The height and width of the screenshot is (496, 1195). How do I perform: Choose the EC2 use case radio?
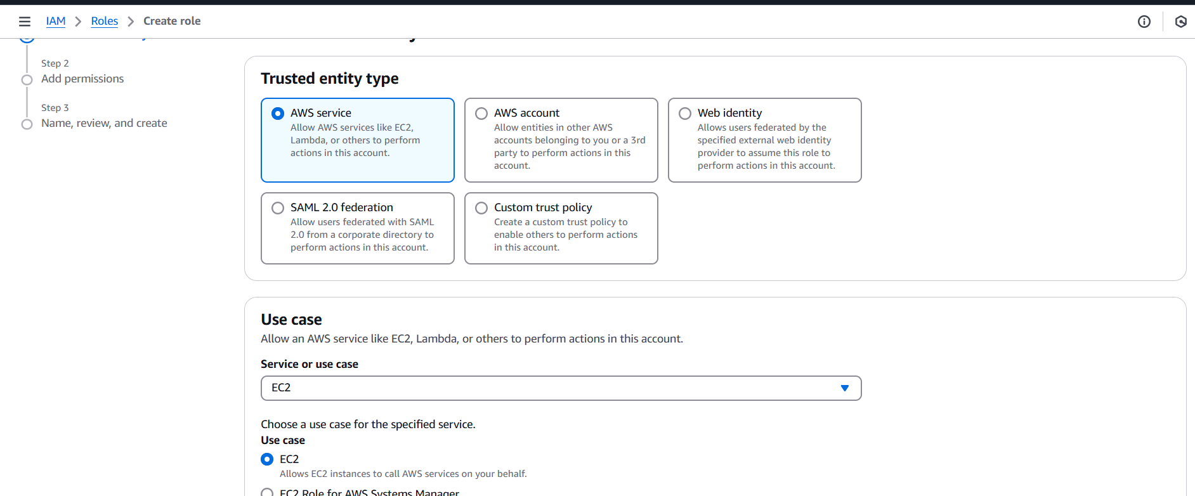[267, 459]
